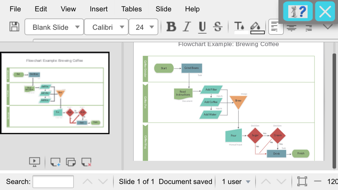Duplicate the current slide

(71, 162)
